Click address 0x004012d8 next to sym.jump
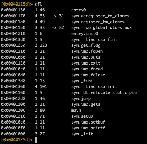Viewport: 147px width, 144px height. coord(13,99)
